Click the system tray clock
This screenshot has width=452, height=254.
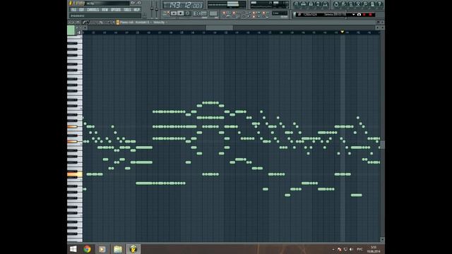(x=374, y=249)
